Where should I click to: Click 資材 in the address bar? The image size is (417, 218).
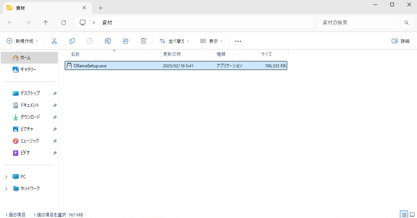107,23
